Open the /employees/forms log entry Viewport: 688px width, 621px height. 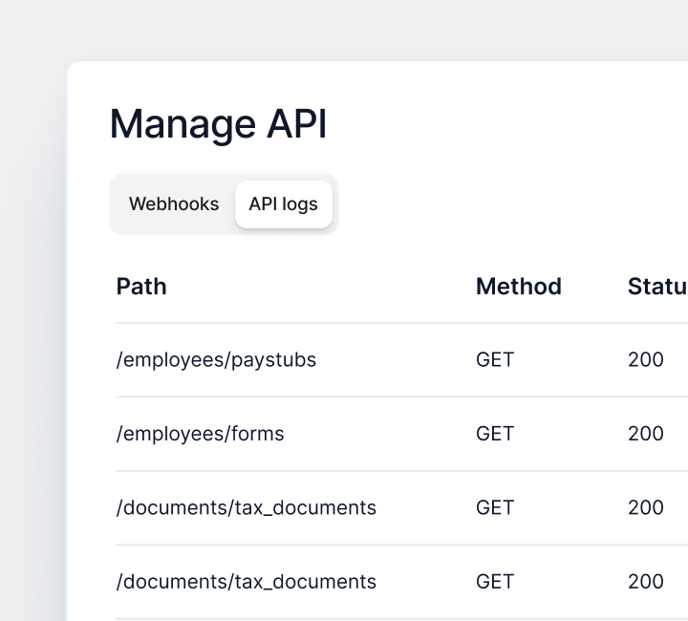pyautogui.click(x=200, y=434)
